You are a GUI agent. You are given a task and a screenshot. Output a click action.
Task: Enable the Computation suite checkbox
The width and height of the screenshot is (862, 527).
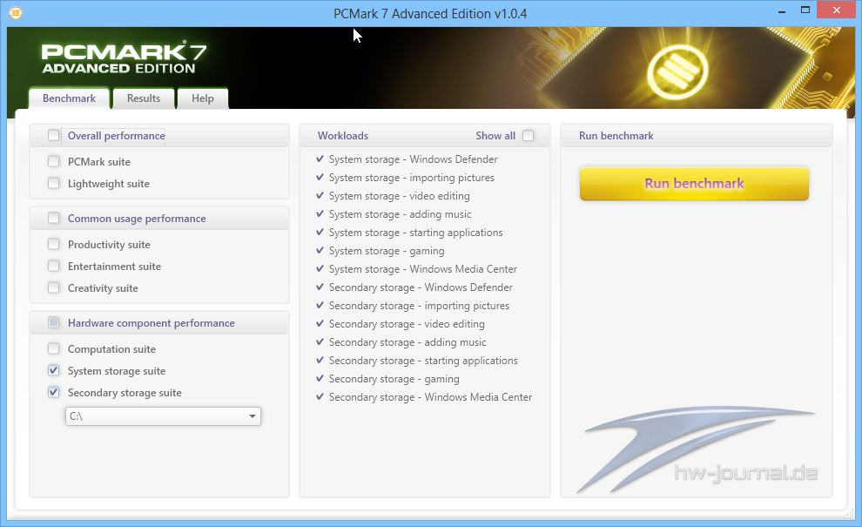click(x=53, y=348)
